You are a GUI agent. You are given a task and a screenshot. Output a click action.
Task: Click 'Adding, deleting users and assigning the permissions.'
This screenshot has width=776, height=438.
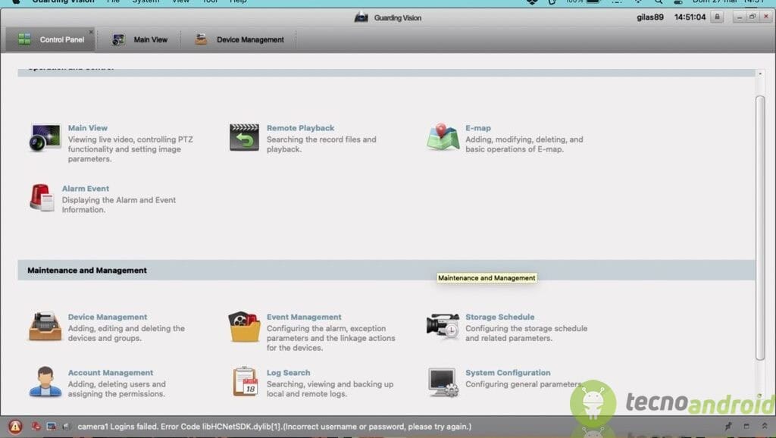[117, 389]
